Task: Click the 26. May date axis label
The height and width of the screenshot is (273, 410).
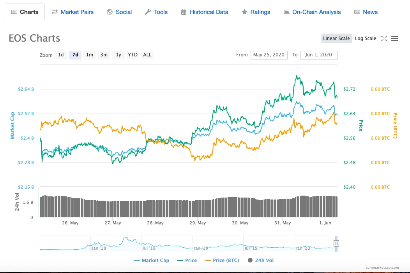Action: 70,223
